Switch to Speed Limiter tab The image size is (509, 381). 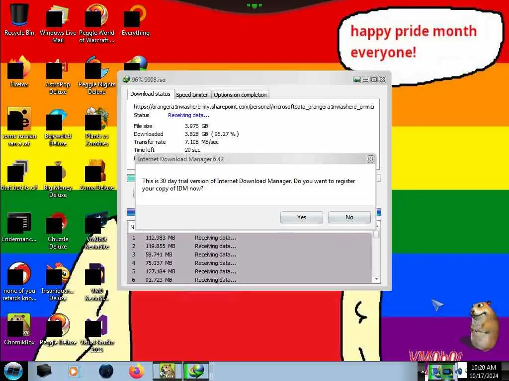(192, 95)
